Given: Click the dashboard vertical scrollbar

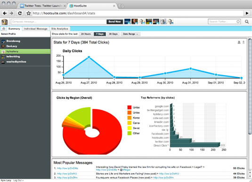Looking at the screenshot, I should click(x=250, y=86).
